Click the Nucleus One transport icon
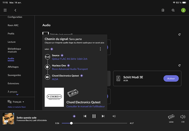The image size is (189, 131). 47,67
